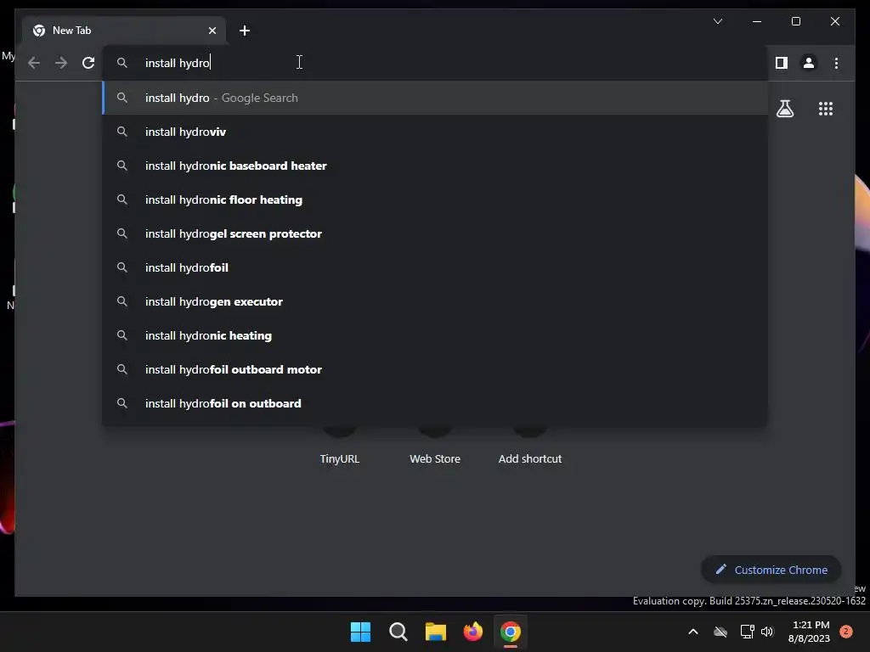The width and height of the screenshot is (870, 652).
Task: Reload the page with the refresh icon
Action: 88,63
